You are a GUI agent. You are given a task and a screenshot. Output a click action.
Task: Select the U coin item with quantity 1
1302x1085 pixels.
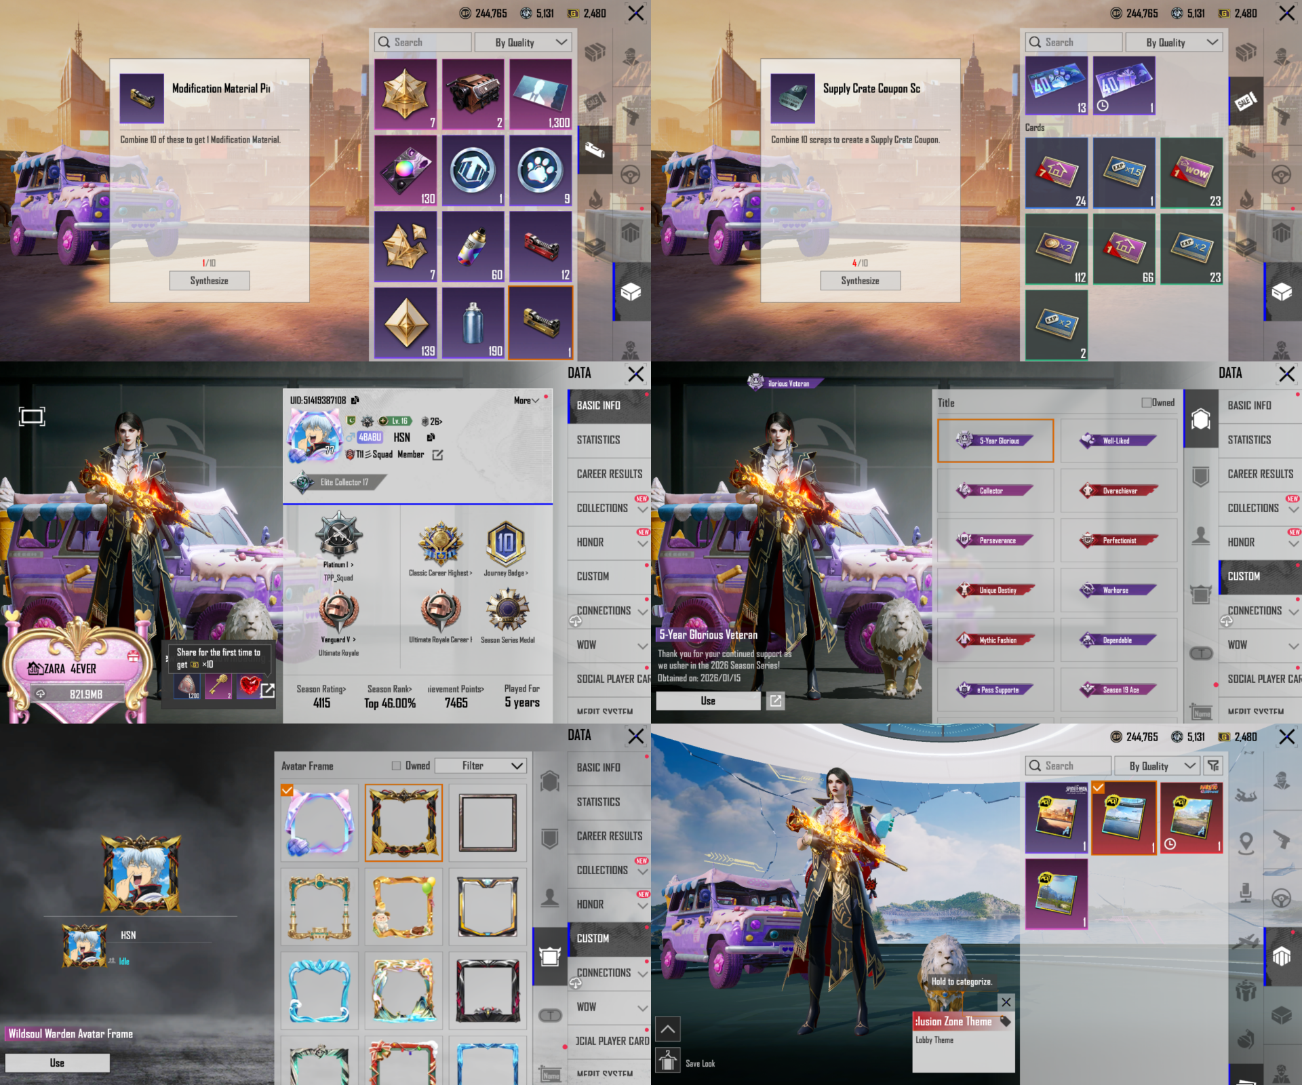pos(473,170)
